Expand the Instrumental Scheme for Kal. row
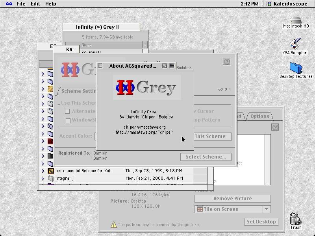This screenshot has width=315, height=236. [x=43, y=171]
